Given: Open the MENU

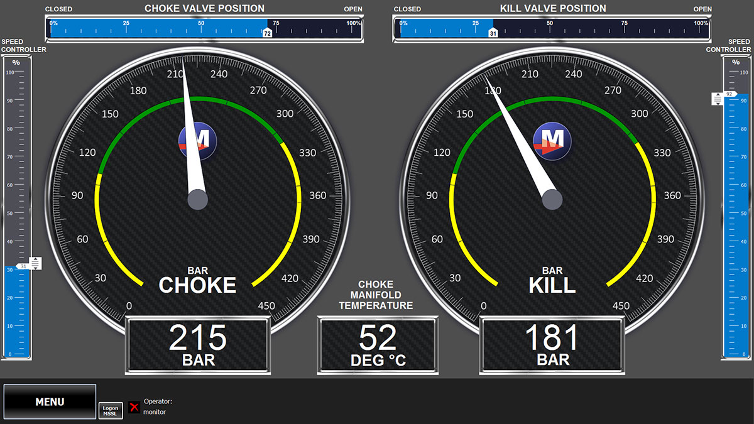Looking at the screenshot, I should (50, 401).
